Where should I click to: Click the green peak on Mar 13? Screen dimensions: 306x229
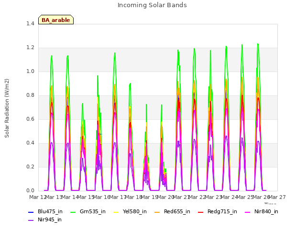[52, 56]
